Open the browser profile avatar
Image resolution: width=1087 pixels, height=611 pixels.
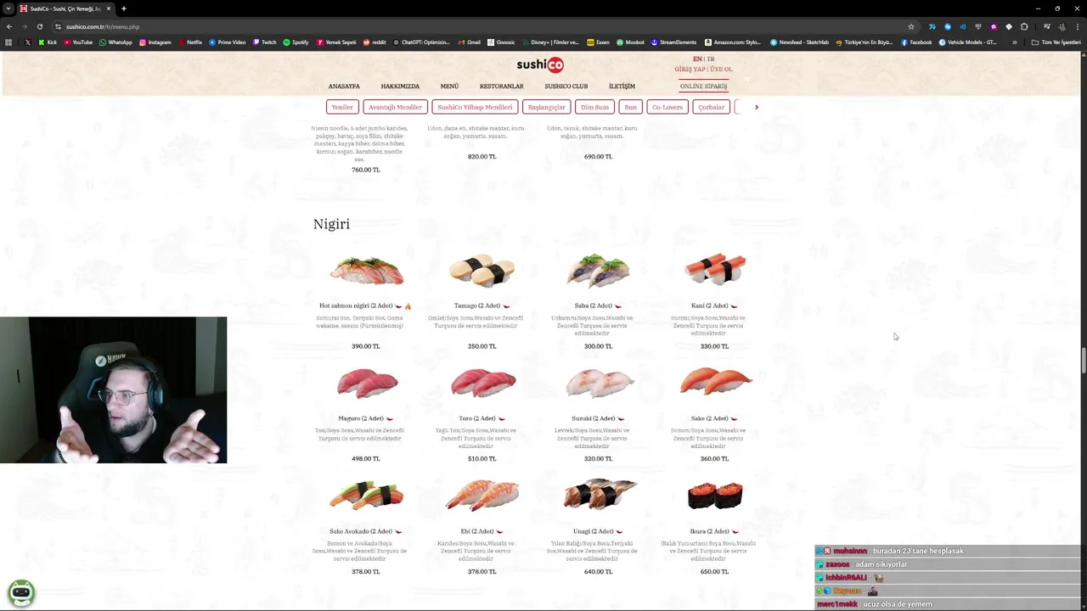(1062, 26)
